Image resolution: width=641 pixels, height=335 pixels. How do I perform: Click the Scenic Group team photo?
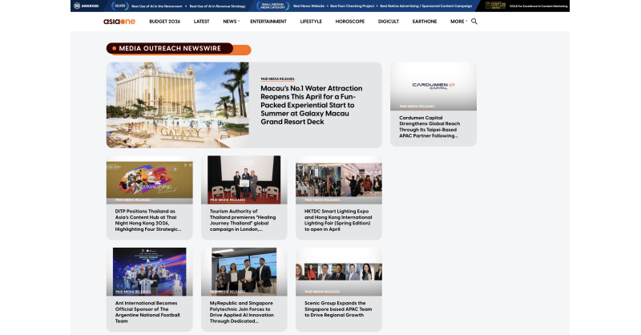338,270
